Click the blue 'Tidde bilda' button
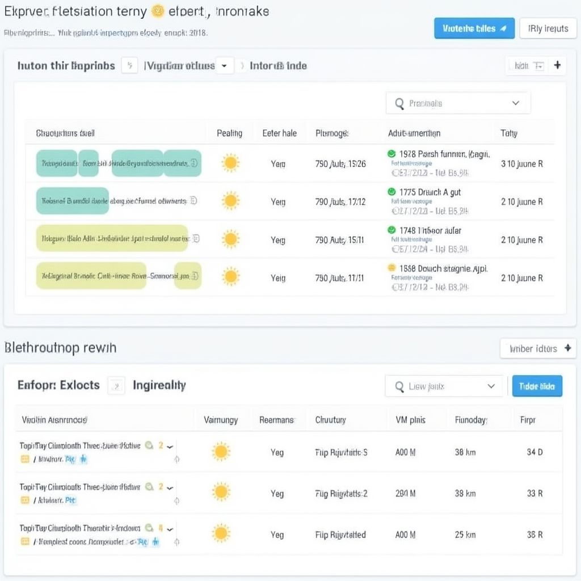581x581 pixels. click(x=537, y=386)
